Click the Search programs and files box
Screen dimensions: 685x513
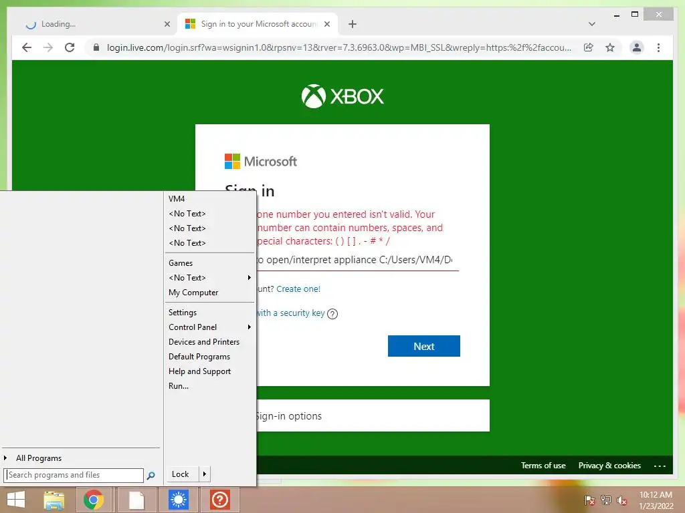[x=74, y=475]
